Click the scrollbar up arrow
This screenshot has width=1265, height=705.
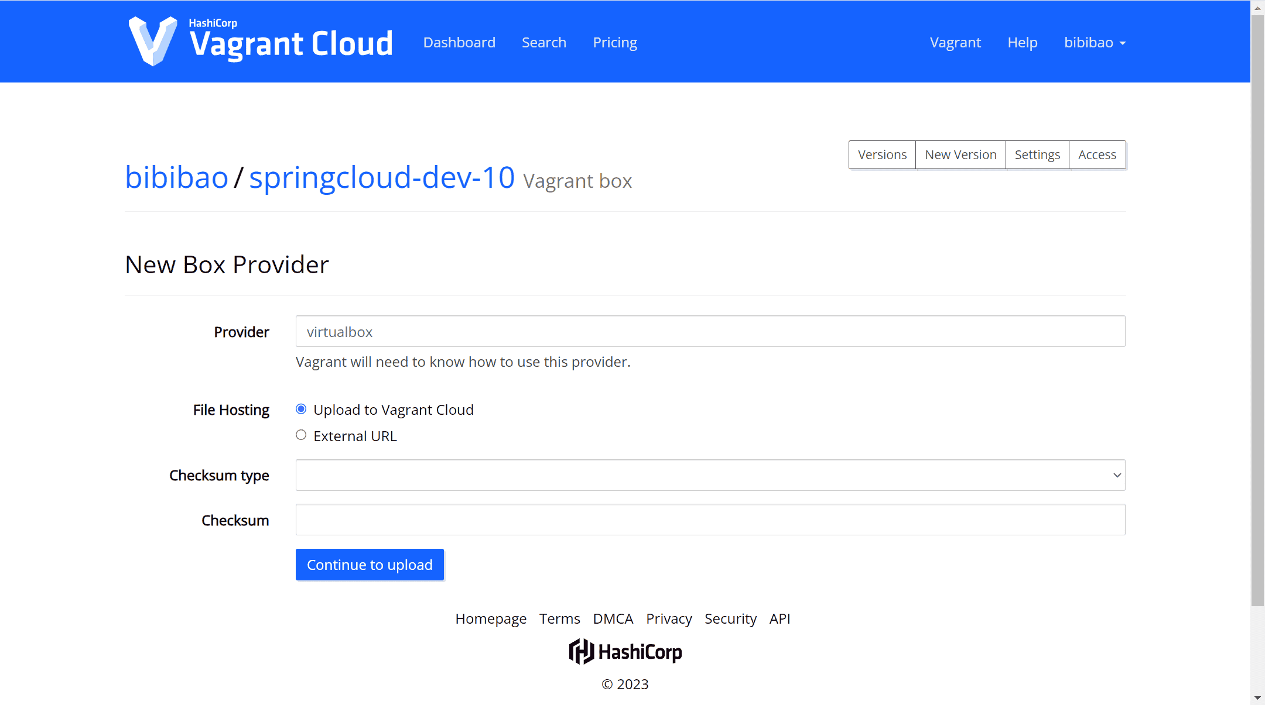pyautogui.click(x=1257, y=8)
